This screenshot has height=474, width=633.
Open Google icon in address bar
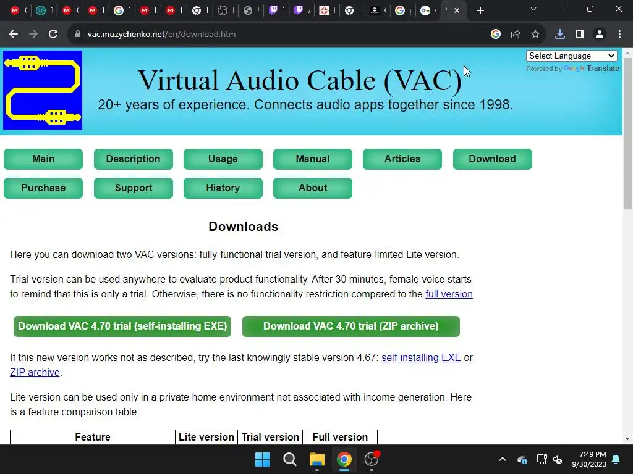pos(496,35)
